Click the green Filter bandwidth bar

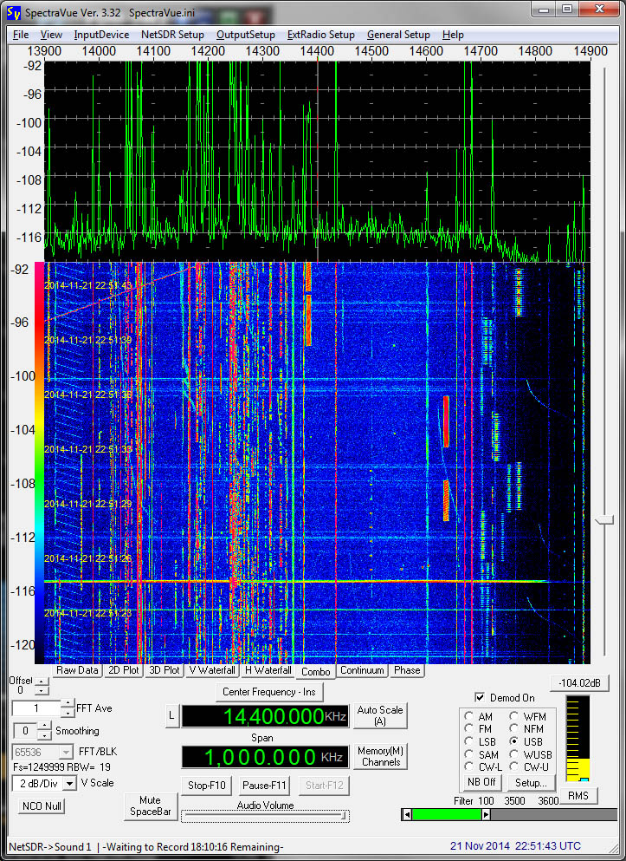pos(446,815)
